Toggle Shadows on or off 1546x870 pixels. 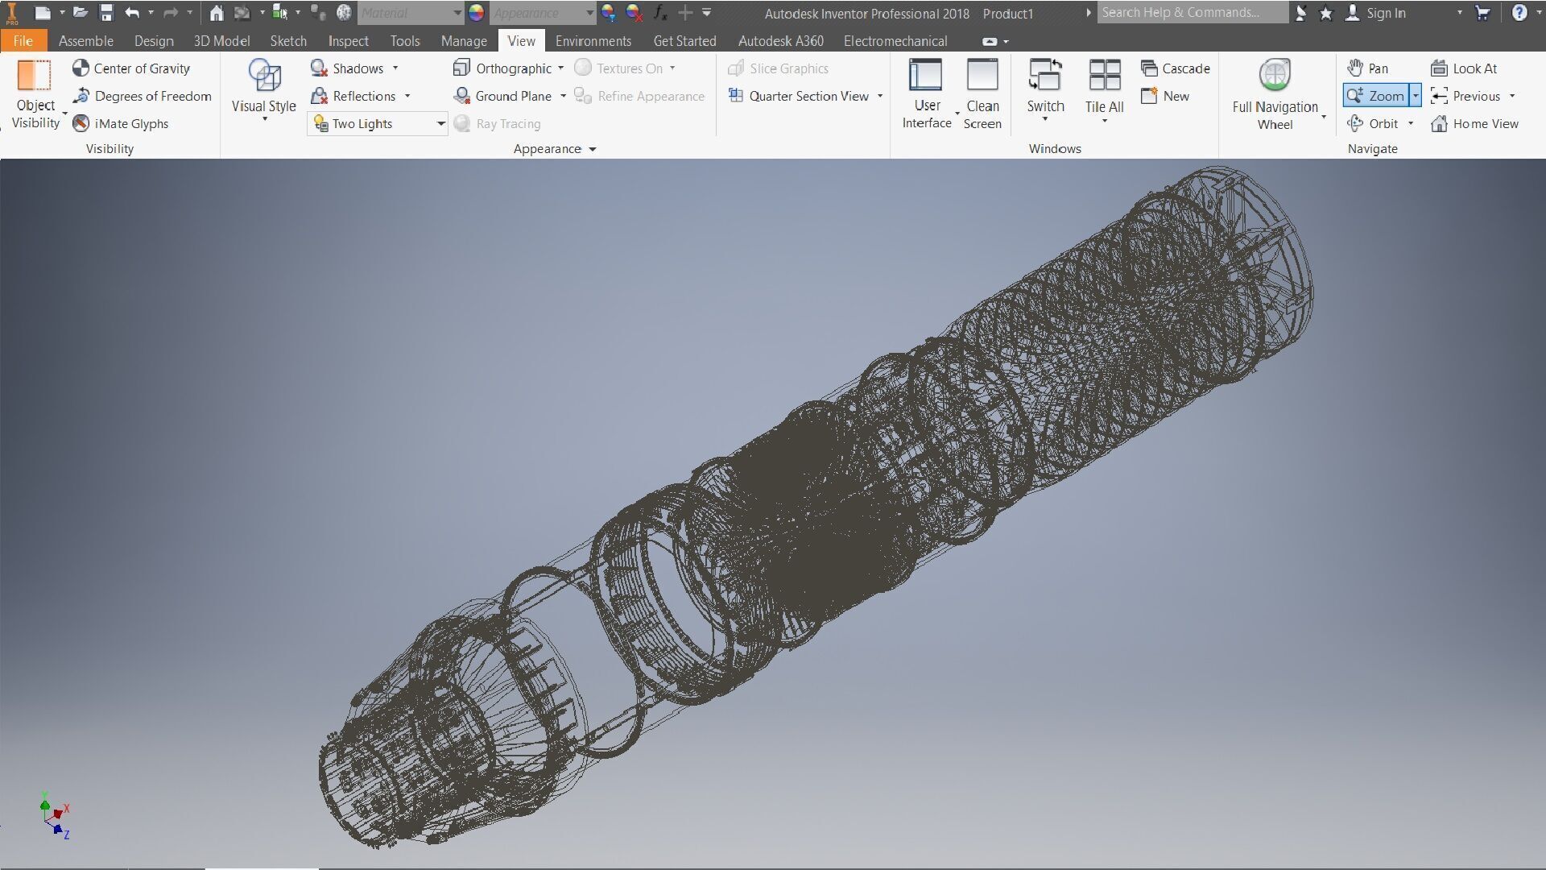[x=347, y=68]
